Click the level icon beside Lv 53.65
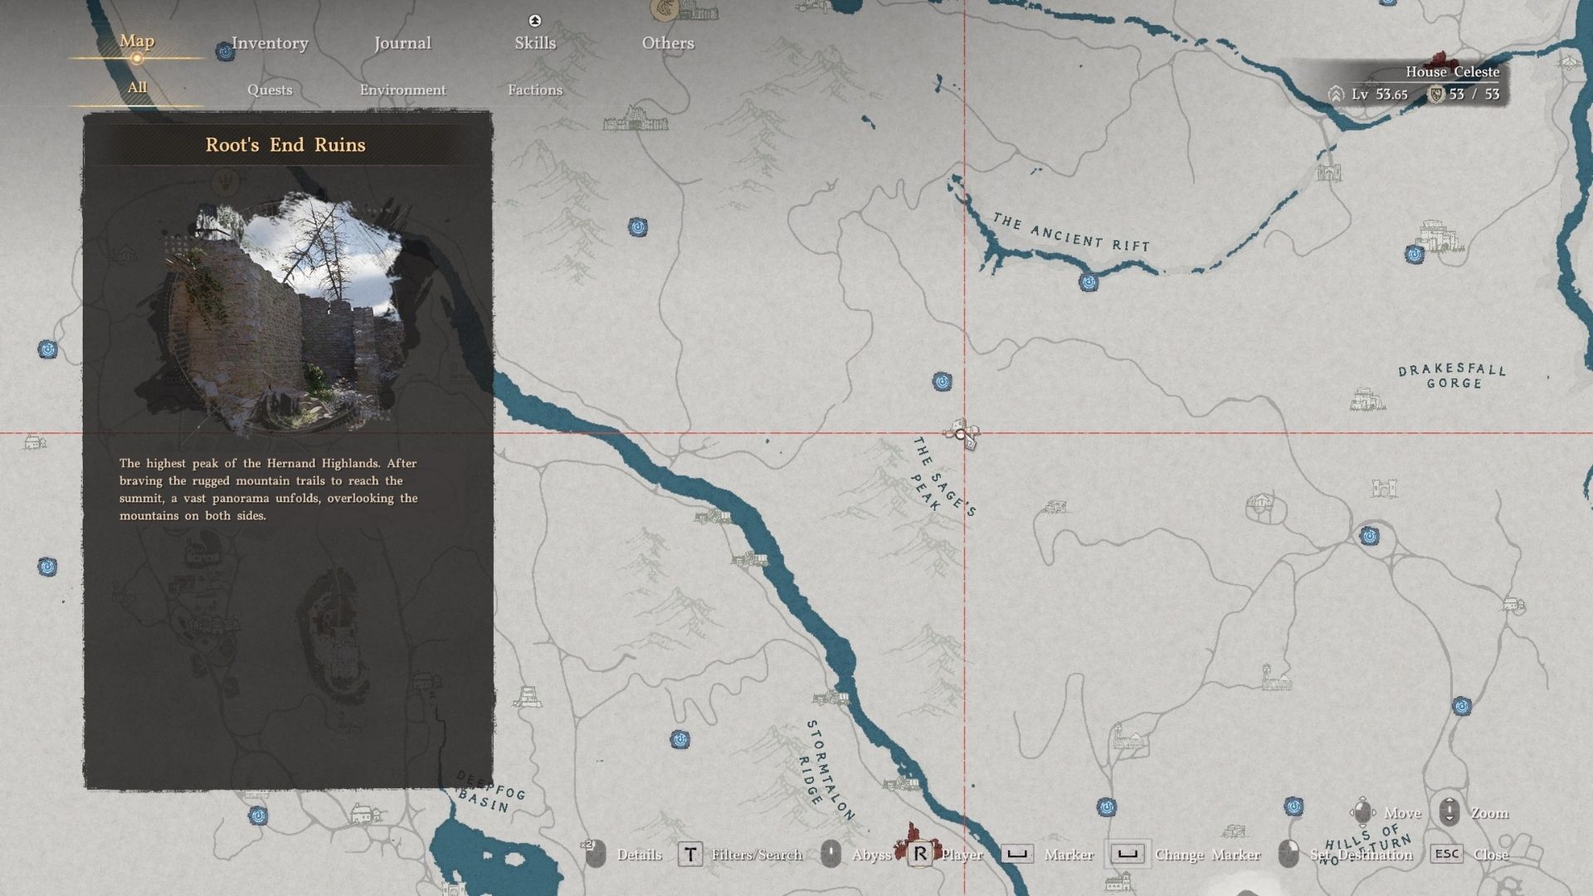1593x896 pixels. 1336,95
